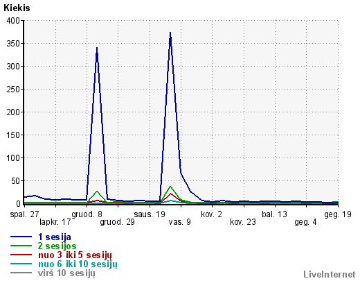Click the 'spal. 27' date label
Image resolution: width=360 pixels, height=281 pixels.
pos(24,214)
